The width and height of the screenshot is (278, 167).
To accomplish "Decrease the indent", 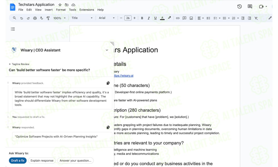I will pyautogui.click(x=243, y=18).
